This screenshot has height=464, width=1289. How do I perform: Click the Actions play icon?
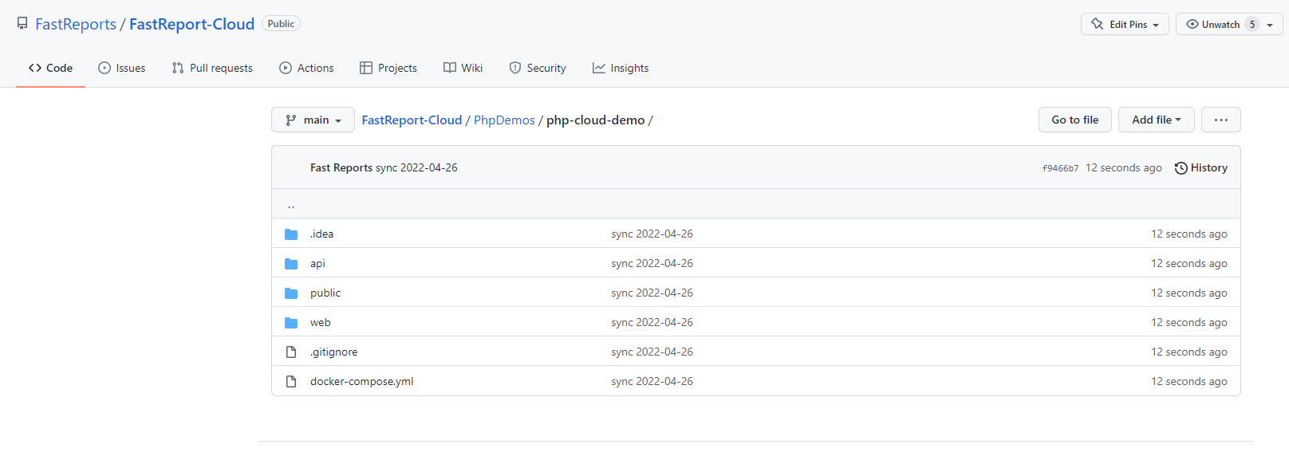[x=286, y=68]
